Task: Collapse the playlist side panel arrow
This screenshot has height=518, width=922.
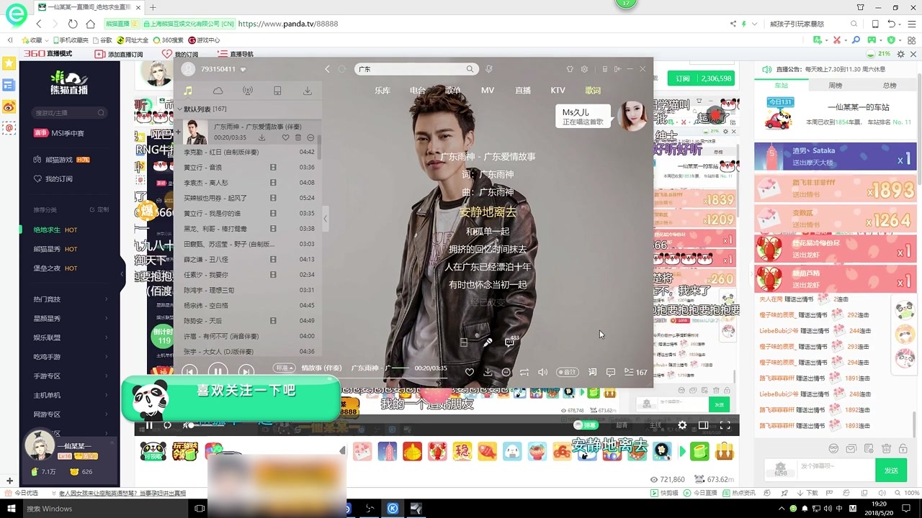Action: [x=325, y=219]
